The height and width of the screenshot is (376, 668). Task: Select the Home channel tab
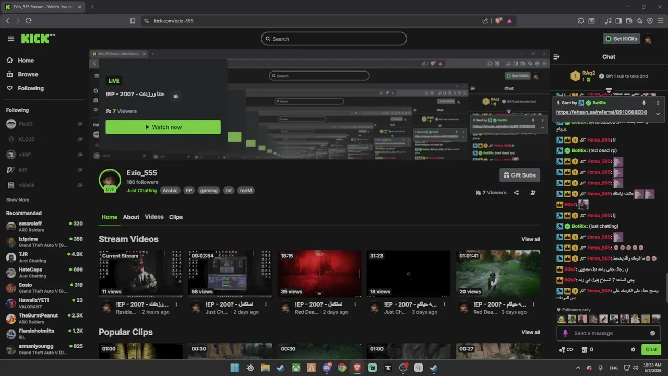(x=110, y=217)
